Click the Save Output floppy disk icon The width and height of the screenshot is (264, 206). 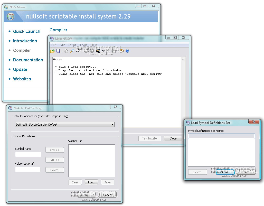pos(58,51)
